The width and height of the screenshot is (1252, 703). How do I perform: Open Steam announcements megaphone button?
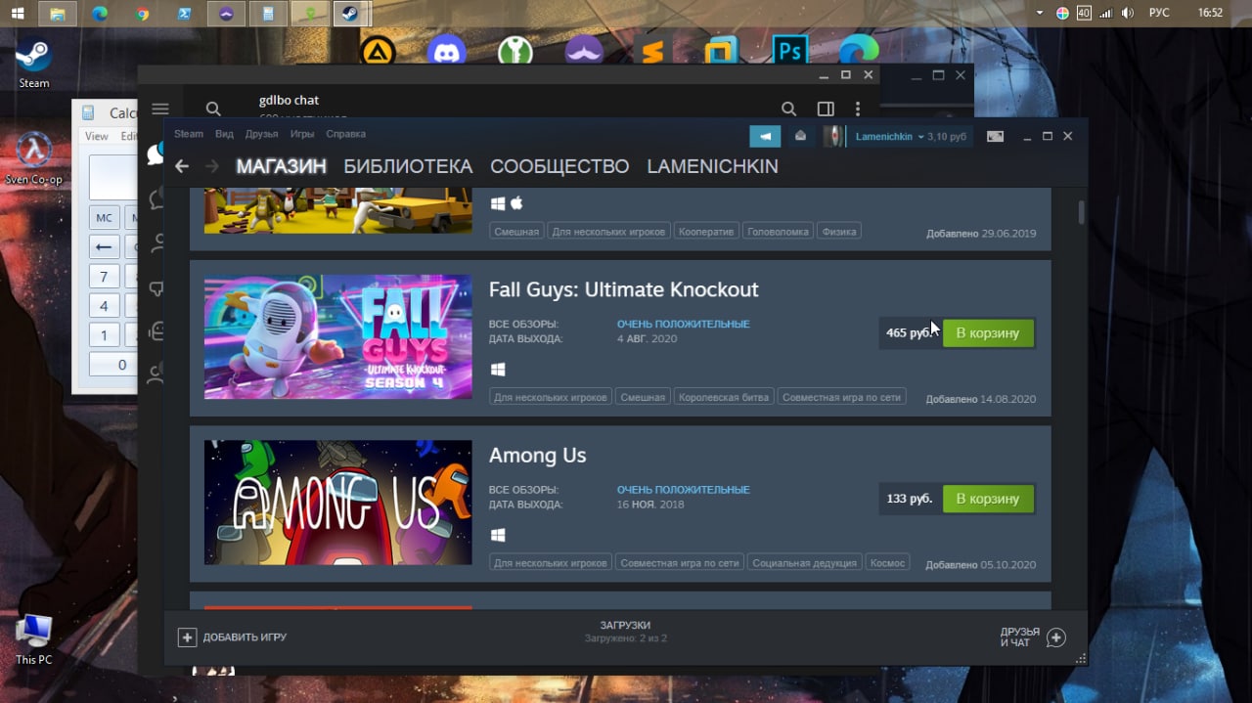point(765,136)
